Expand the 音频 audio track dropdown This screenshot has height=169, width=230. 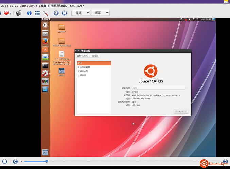point(81,13)
